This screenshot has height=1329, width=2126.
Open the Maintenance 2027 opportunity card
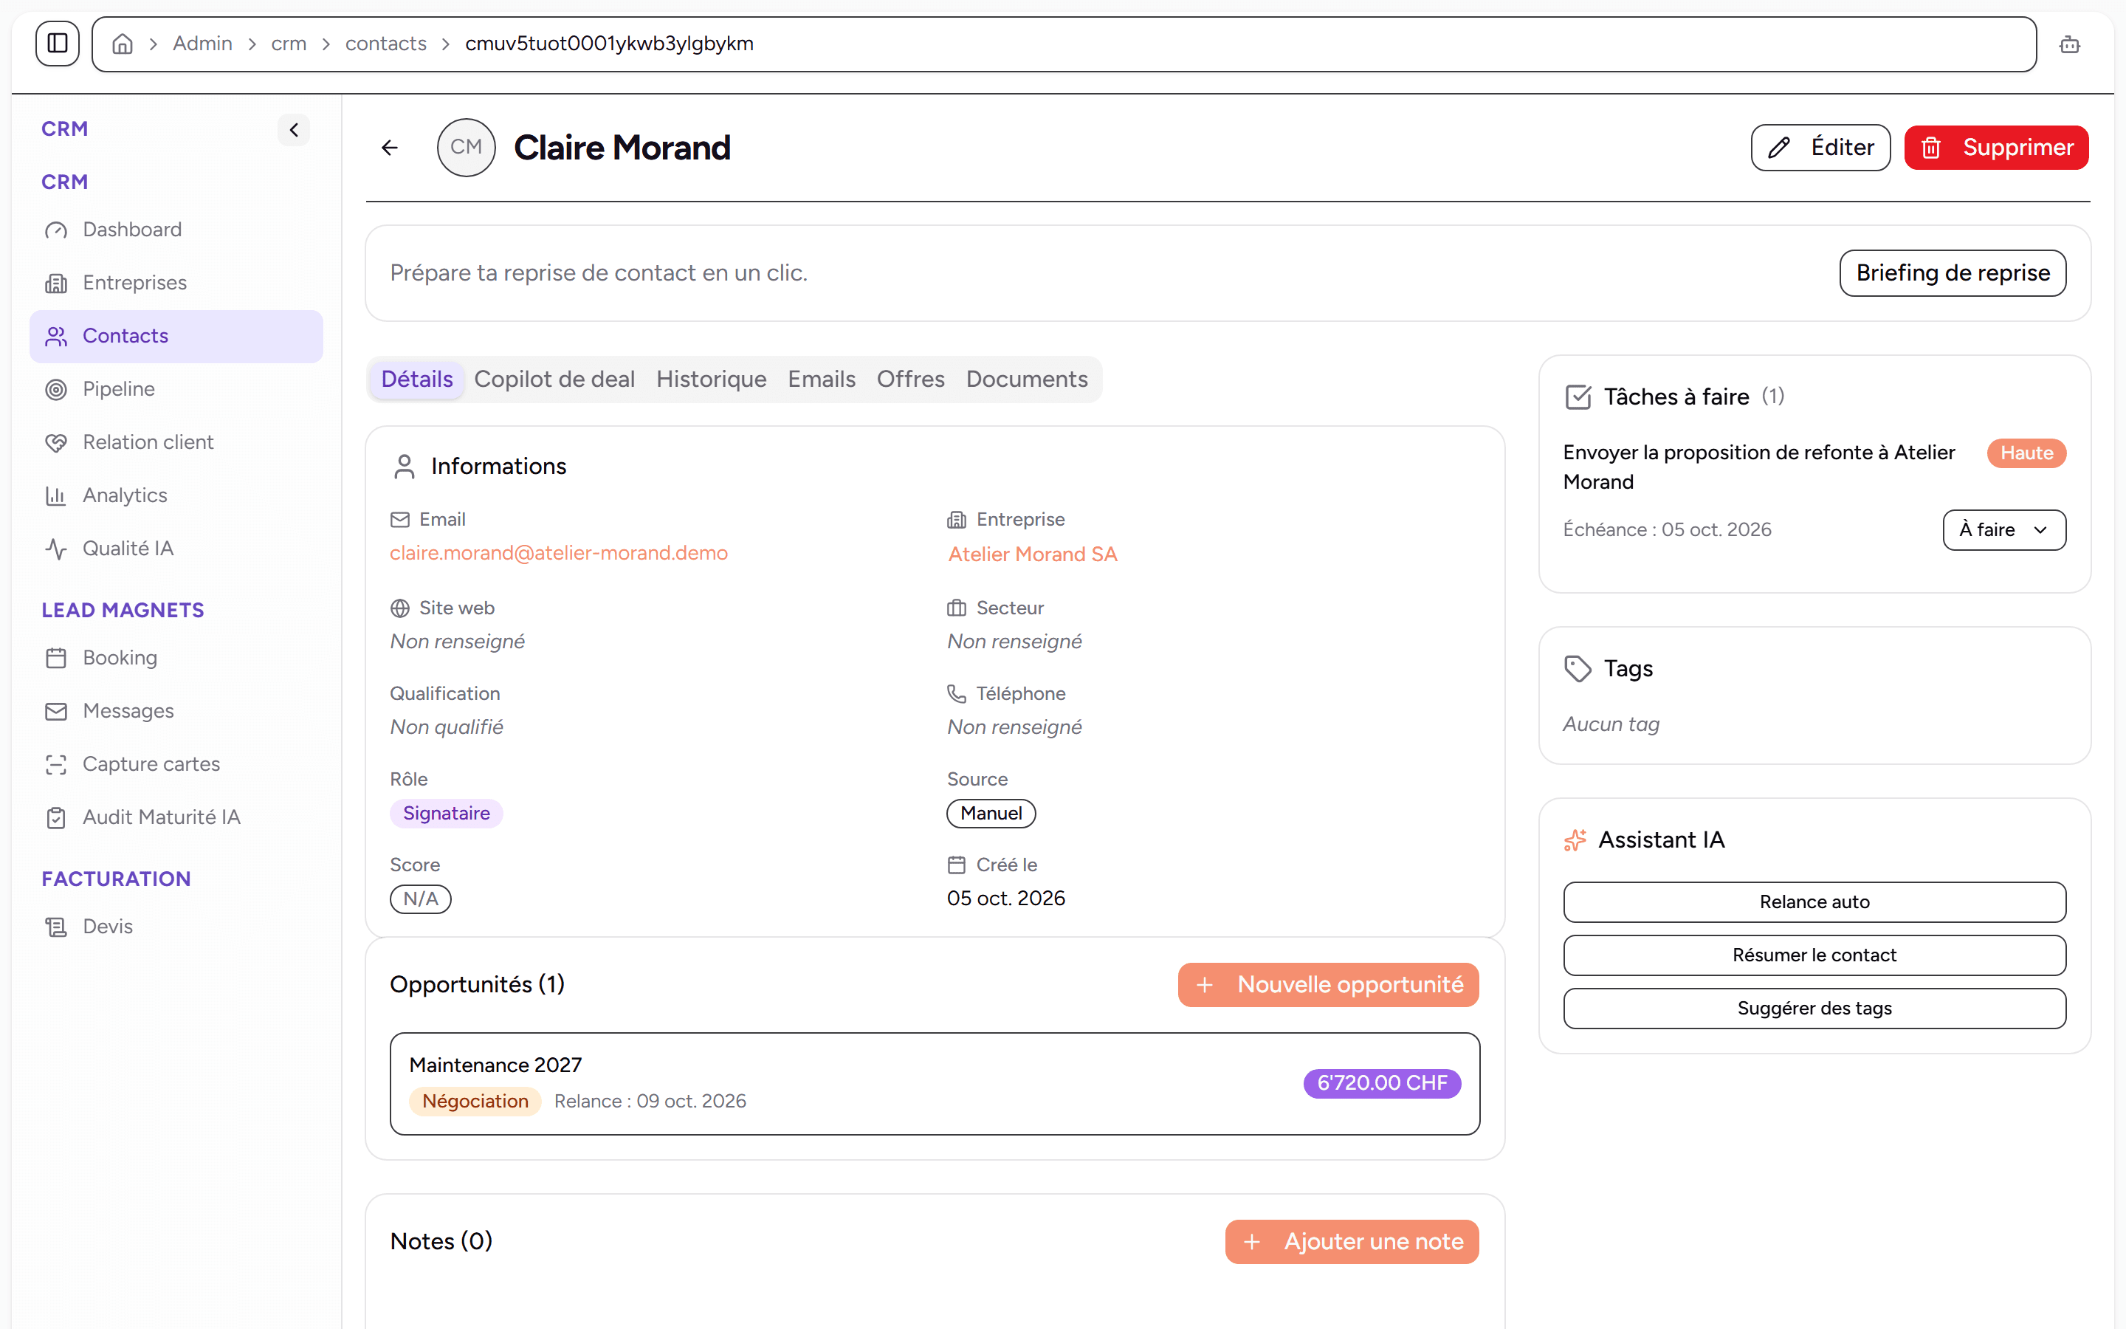(x=935, y=1084)
